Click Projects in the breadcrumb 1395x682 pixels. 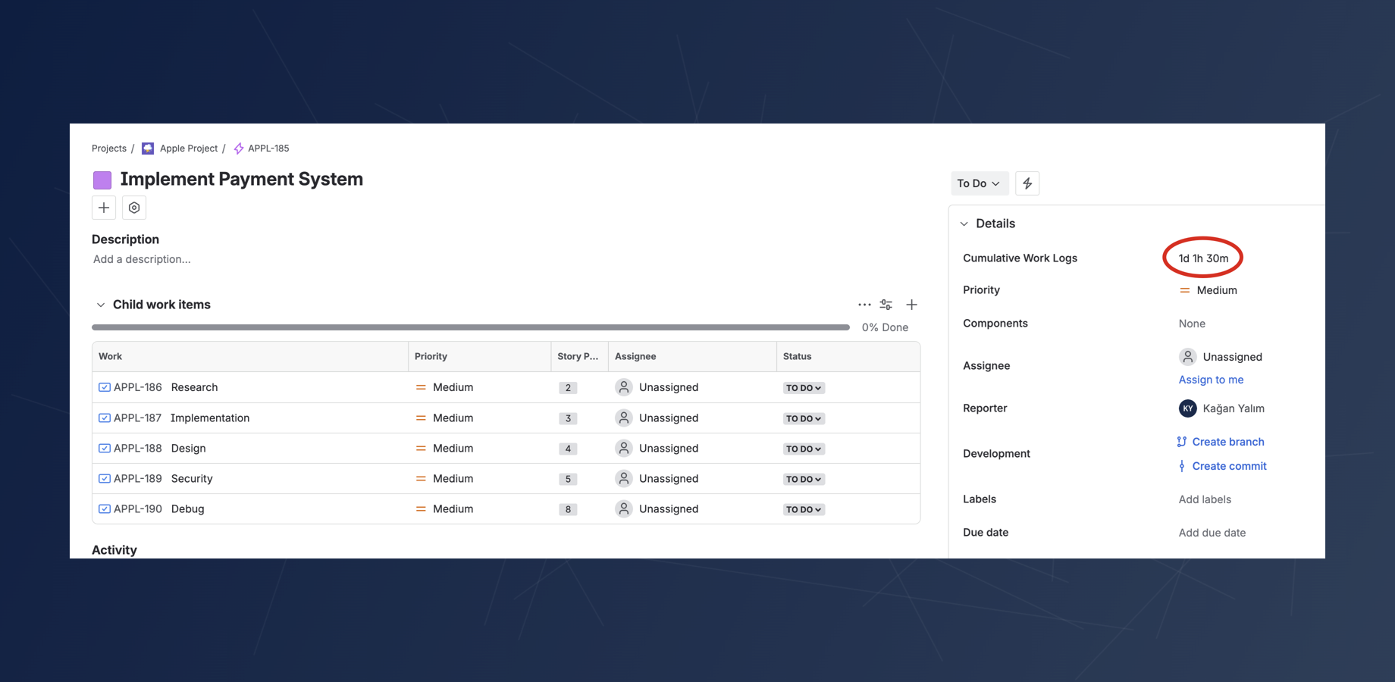point(108,148)
